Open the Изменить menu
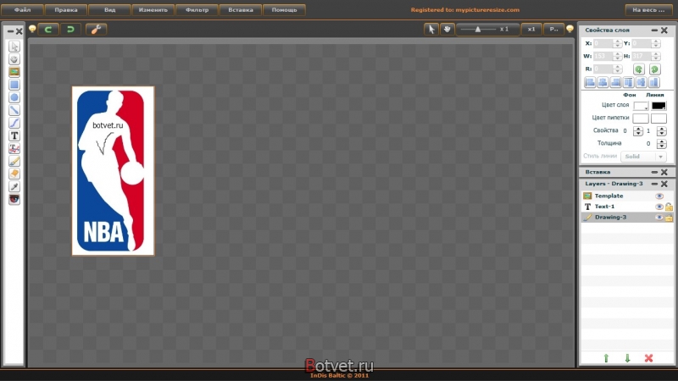The image size is (678, 381). tap(153, 10)
